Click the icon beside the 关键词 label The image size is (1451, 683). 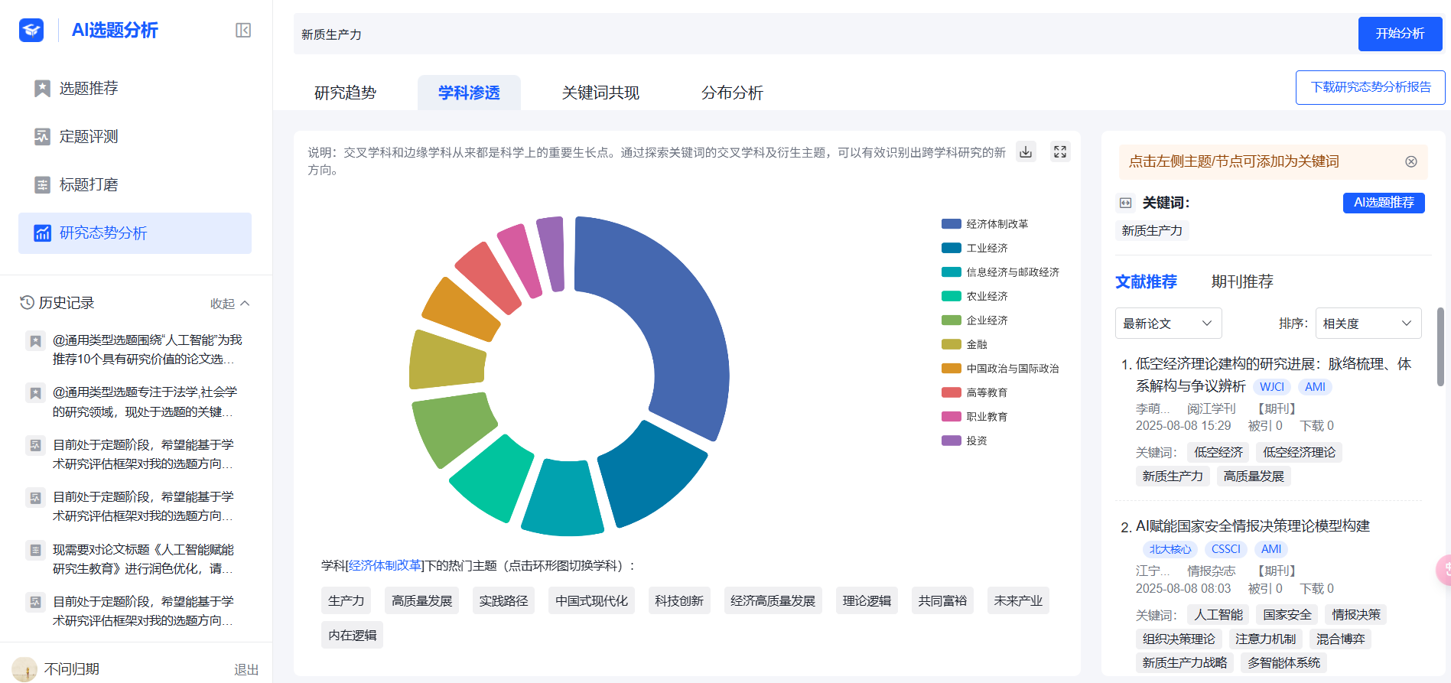(x=1125, y=203)
